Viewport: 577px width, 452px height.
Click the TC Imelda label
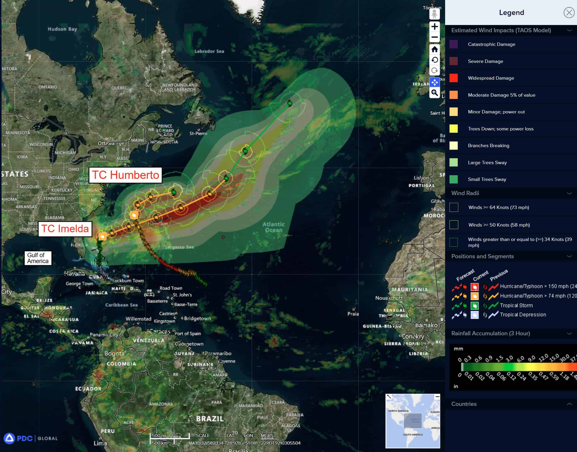click(x=65, y=229)
